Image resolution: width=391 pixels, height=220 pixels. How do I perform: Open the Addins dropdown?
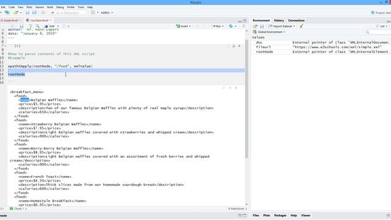pos(107,12)
